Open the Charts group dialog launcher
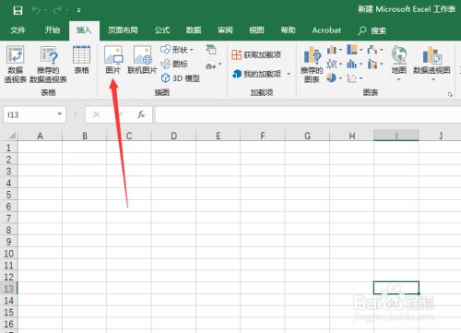The image size is (461, 333). [x=450, y=94]
